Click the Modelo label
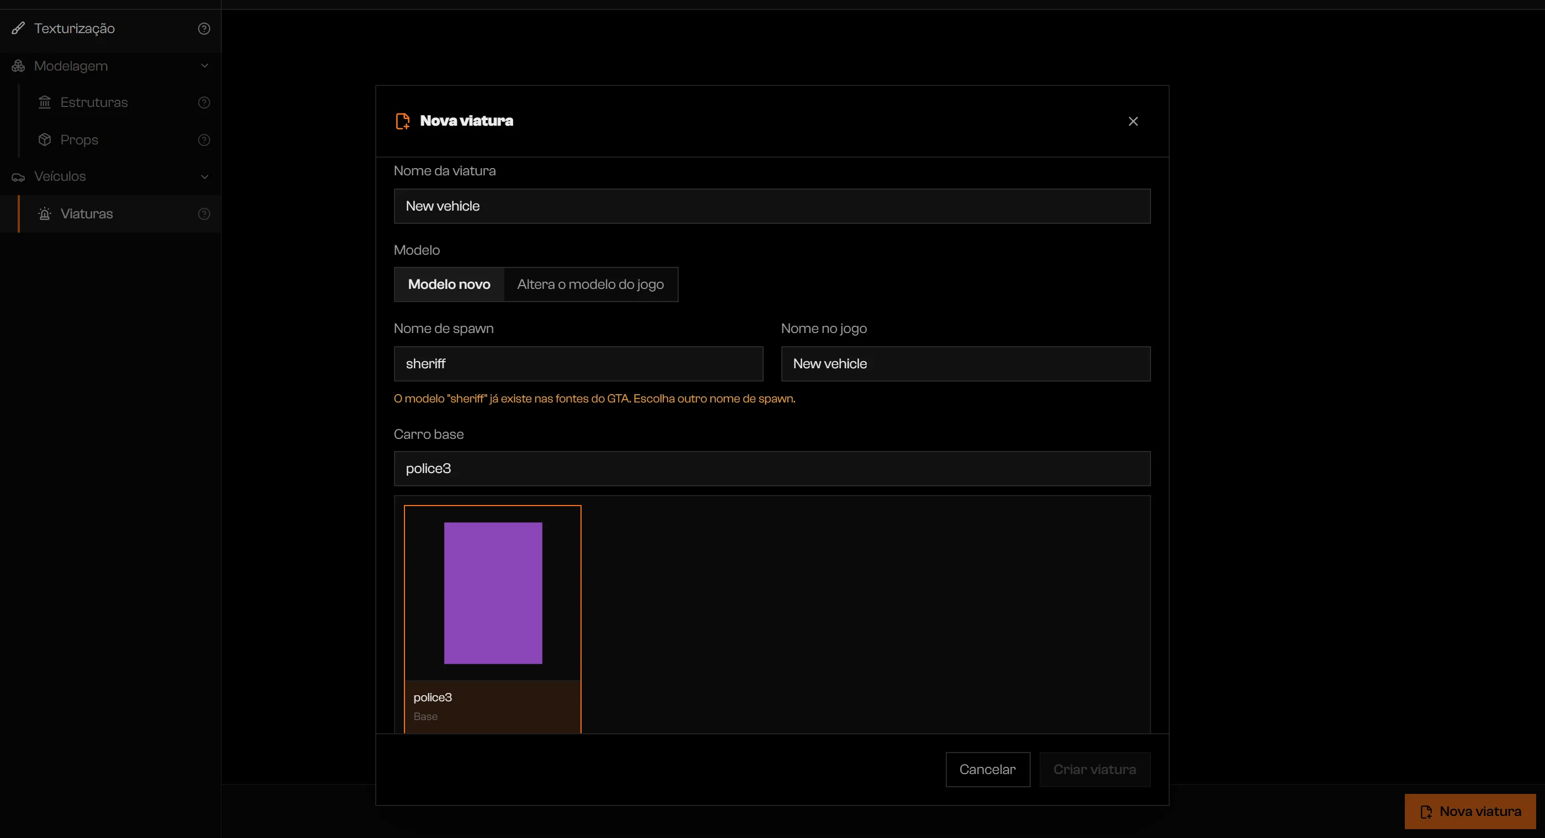The width and height of the screenshot is (1545, 838). 417,250
